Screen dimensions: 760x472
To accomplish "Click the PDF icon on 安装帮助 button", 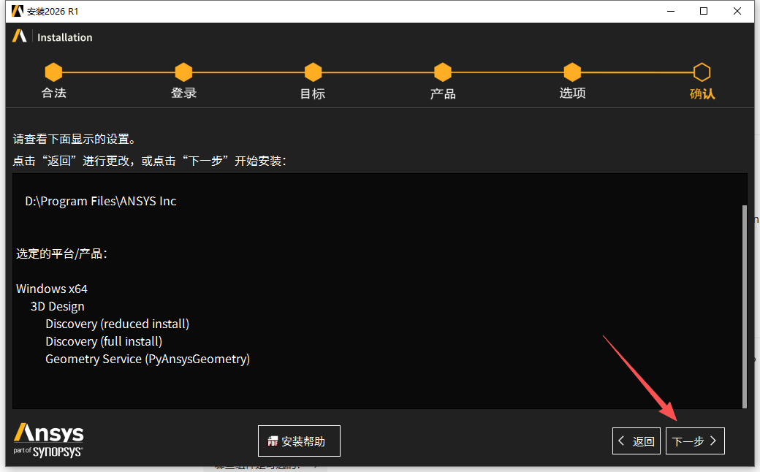I will coord(274,441).
